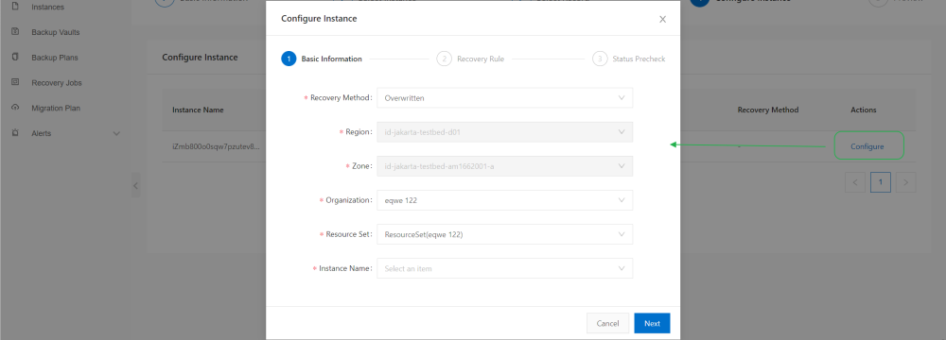Click instance name iZmb800o0sqw7pzutev8
This screenshot has height=340, width=946.
click(x=216, y=146)
